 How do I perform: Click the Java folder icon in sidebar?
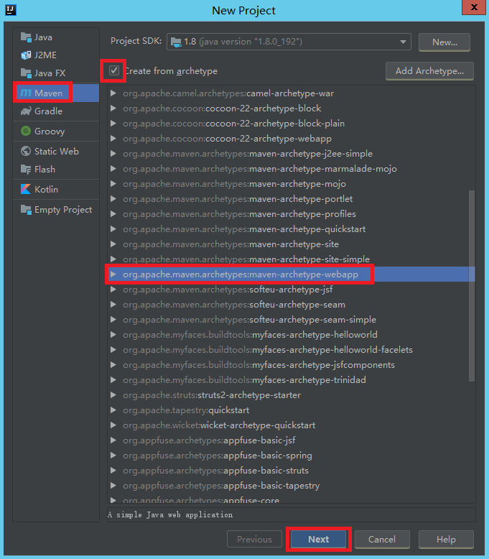(26, 37)
